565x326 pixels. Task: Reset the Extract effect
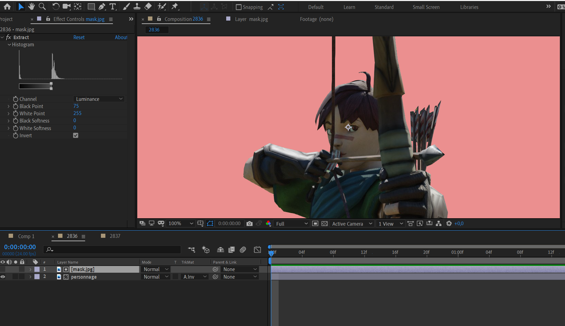79,37
